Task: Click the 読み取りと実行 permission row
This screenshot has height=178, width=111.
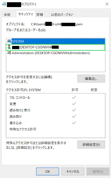Action: [x=56, y=110]
